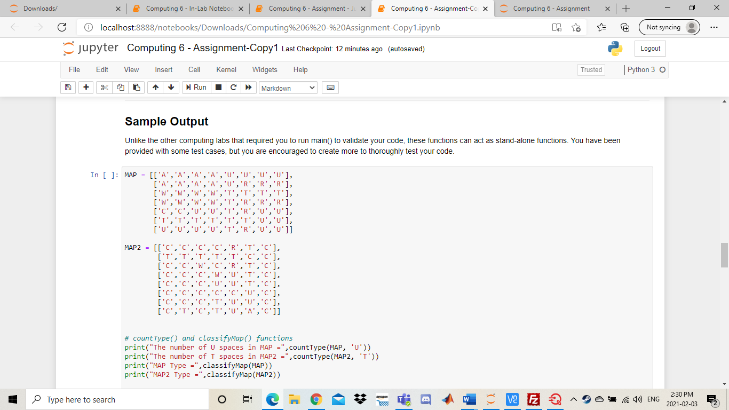Click the MAP2 list definition in code

coord(203,279)
